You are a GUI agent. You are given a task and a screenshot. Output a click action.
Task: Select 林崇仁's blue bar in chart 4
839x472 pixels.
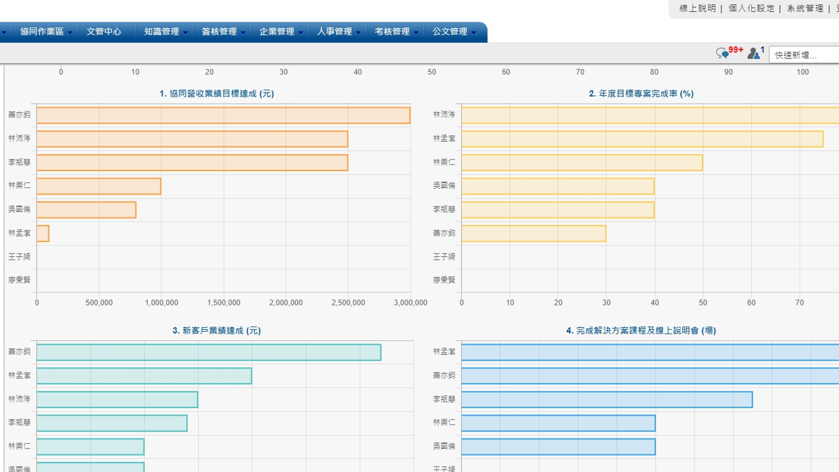(x=558, y=423)
